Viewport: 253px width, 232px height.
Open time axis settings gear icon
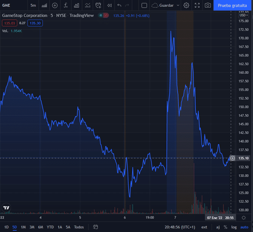pyautogui.click(x=244, y=218)
